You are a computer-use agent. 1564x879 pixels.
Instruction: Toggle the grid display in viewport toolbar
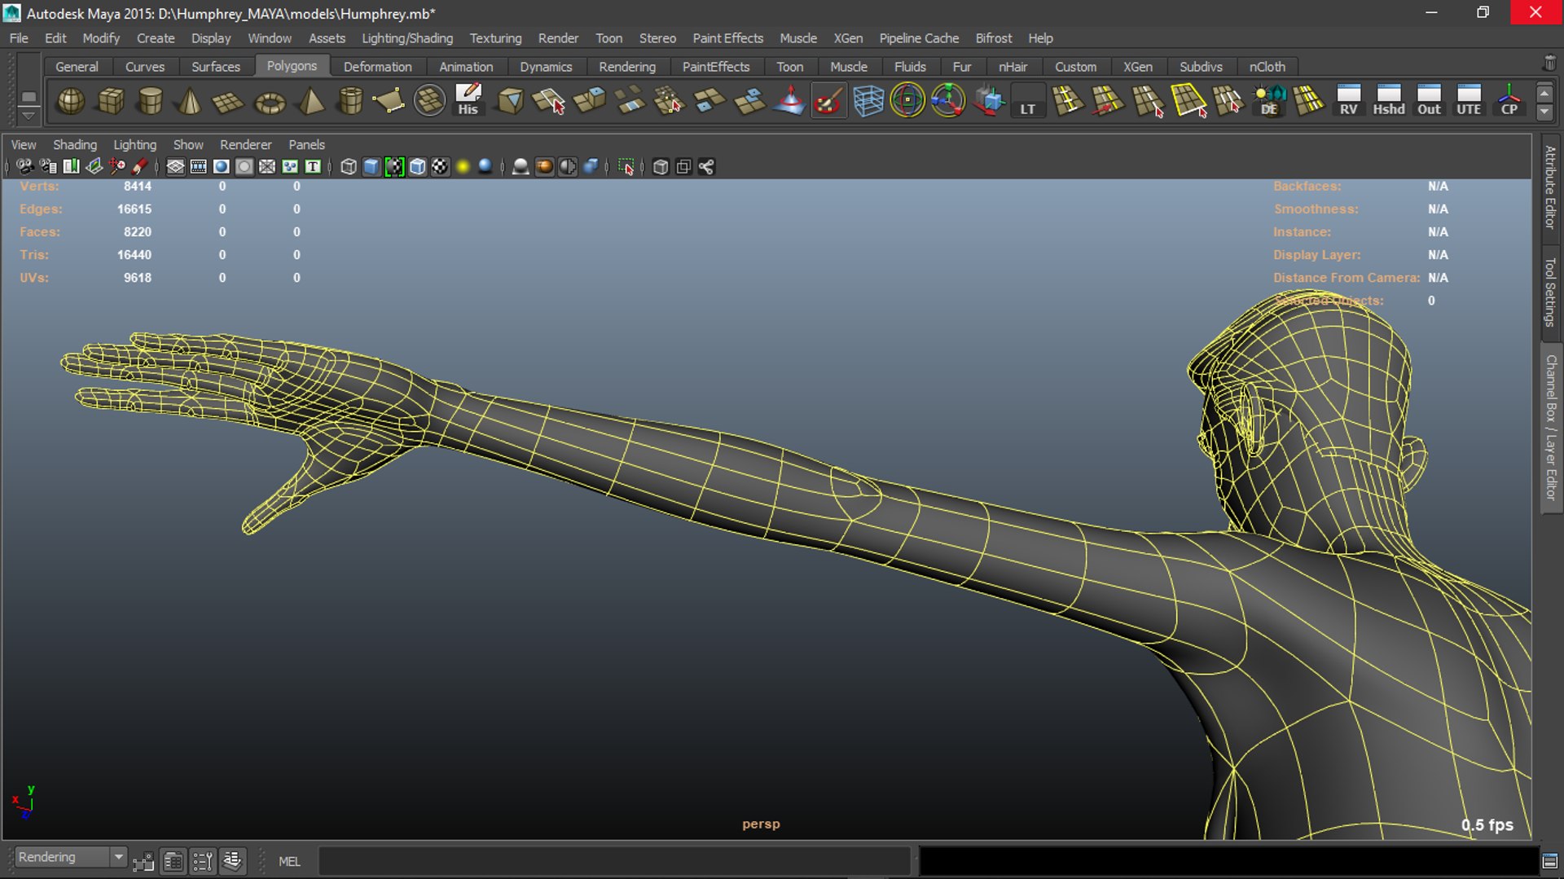point(175,167)
